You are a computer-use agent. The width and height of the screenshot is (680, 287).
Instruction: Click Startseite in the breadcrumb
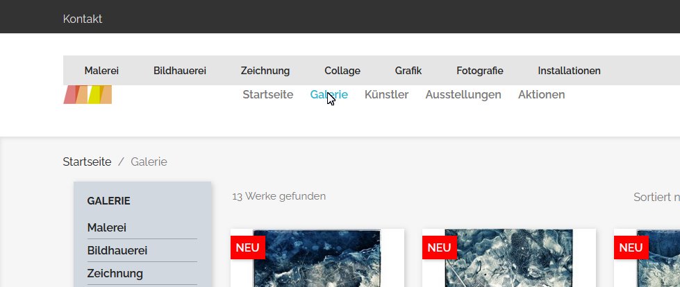pos(87,162)
